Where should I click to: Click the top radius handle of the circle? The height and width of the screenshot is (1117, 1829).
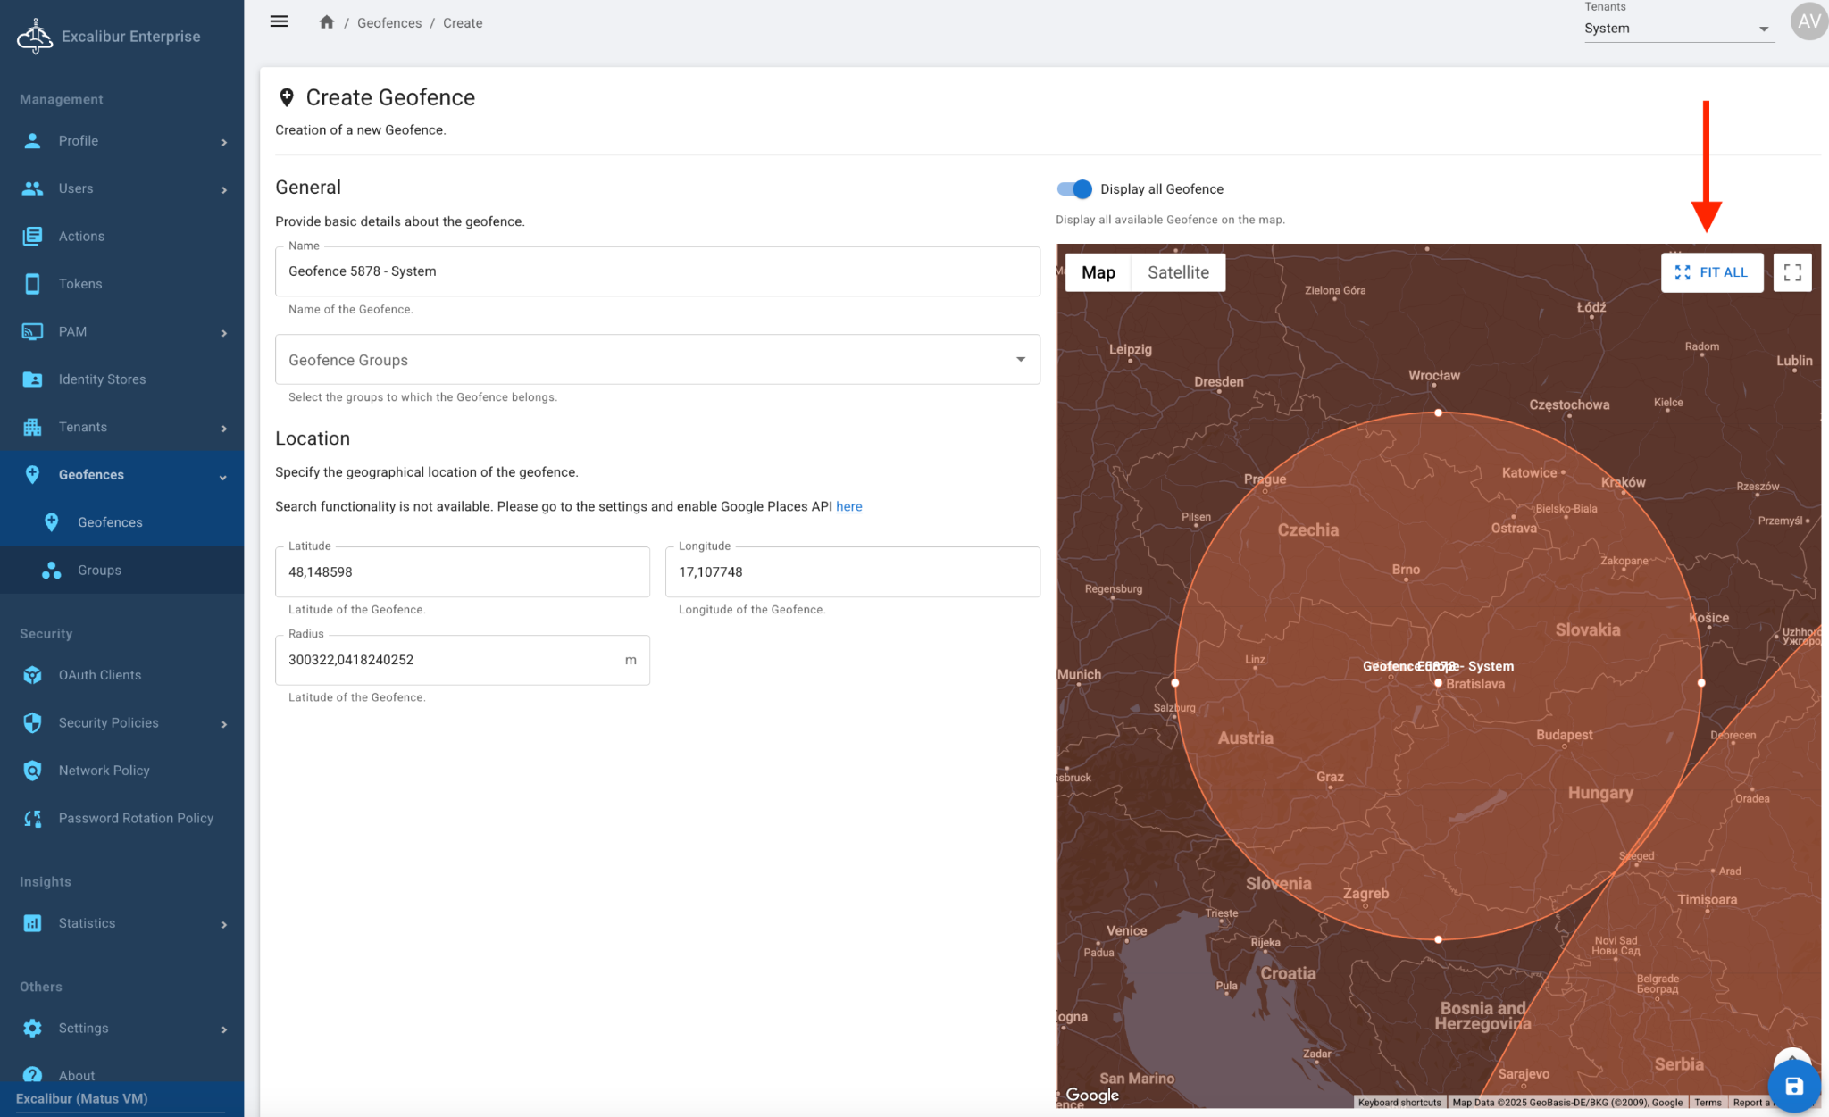[x=1438, y=413]
